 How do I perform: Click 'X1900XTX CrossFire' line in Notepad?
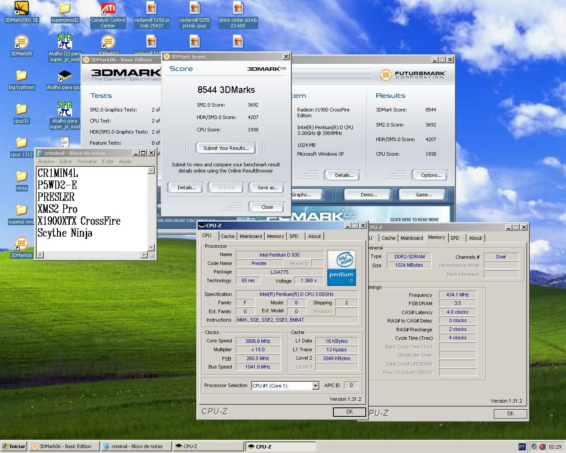[x=79, y=221]
